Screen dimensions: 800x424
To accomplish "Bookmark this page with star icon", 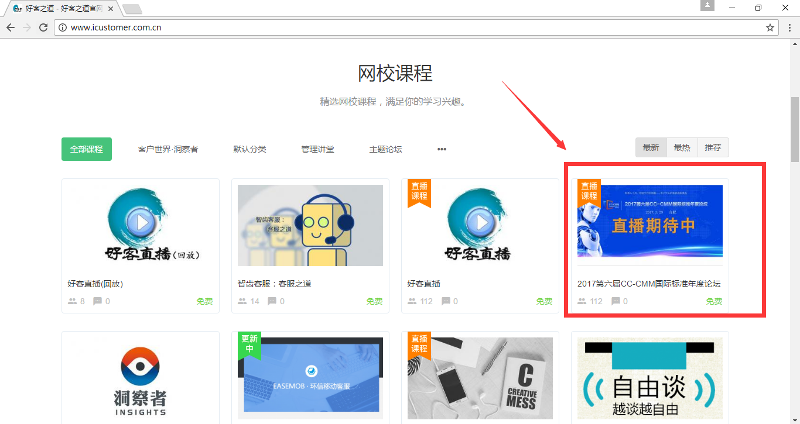I will pos(770,27).
